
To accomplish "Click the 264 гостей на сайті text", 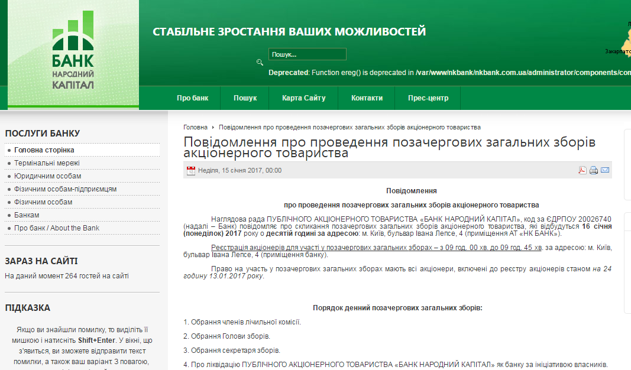I will (x=97, y=276).
